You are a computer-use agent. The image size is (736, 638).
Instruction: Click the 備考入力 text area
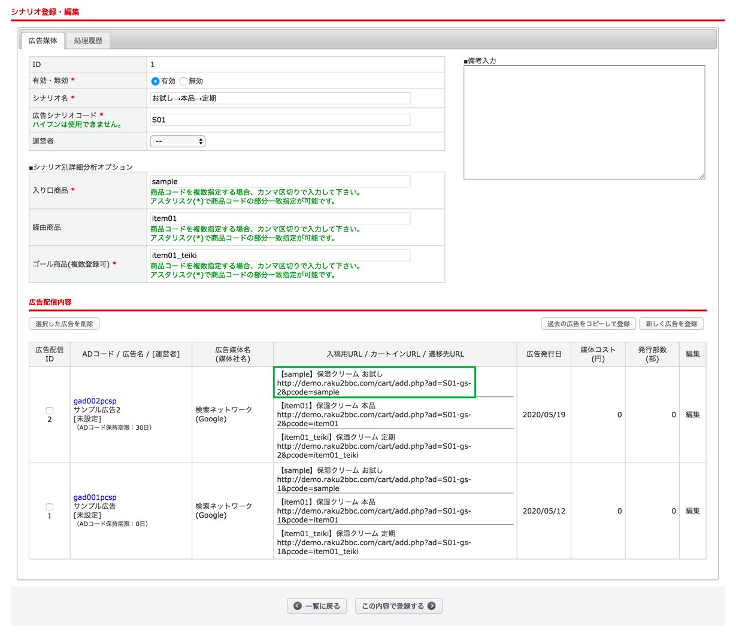(584, 122)
